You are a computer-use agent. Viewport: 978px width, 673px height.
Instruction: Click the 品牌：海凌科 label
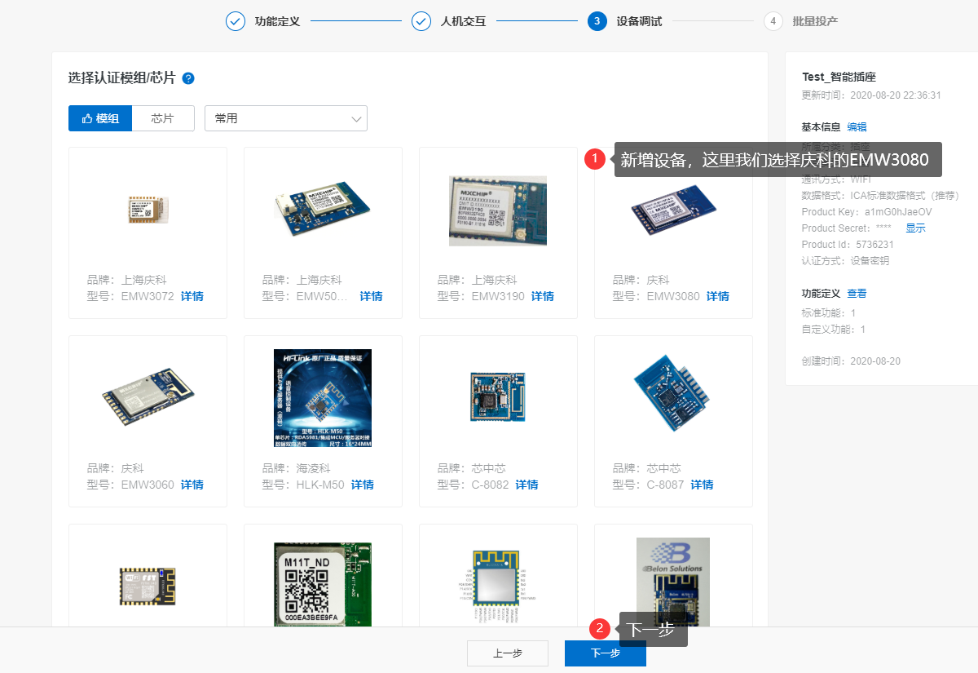(x=297, y=468)
